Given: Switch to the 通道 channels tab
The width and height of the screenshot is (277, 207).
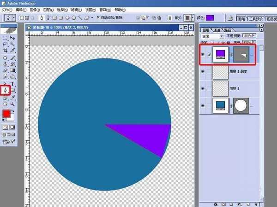Looking at the screenshot, I should 217,29.
